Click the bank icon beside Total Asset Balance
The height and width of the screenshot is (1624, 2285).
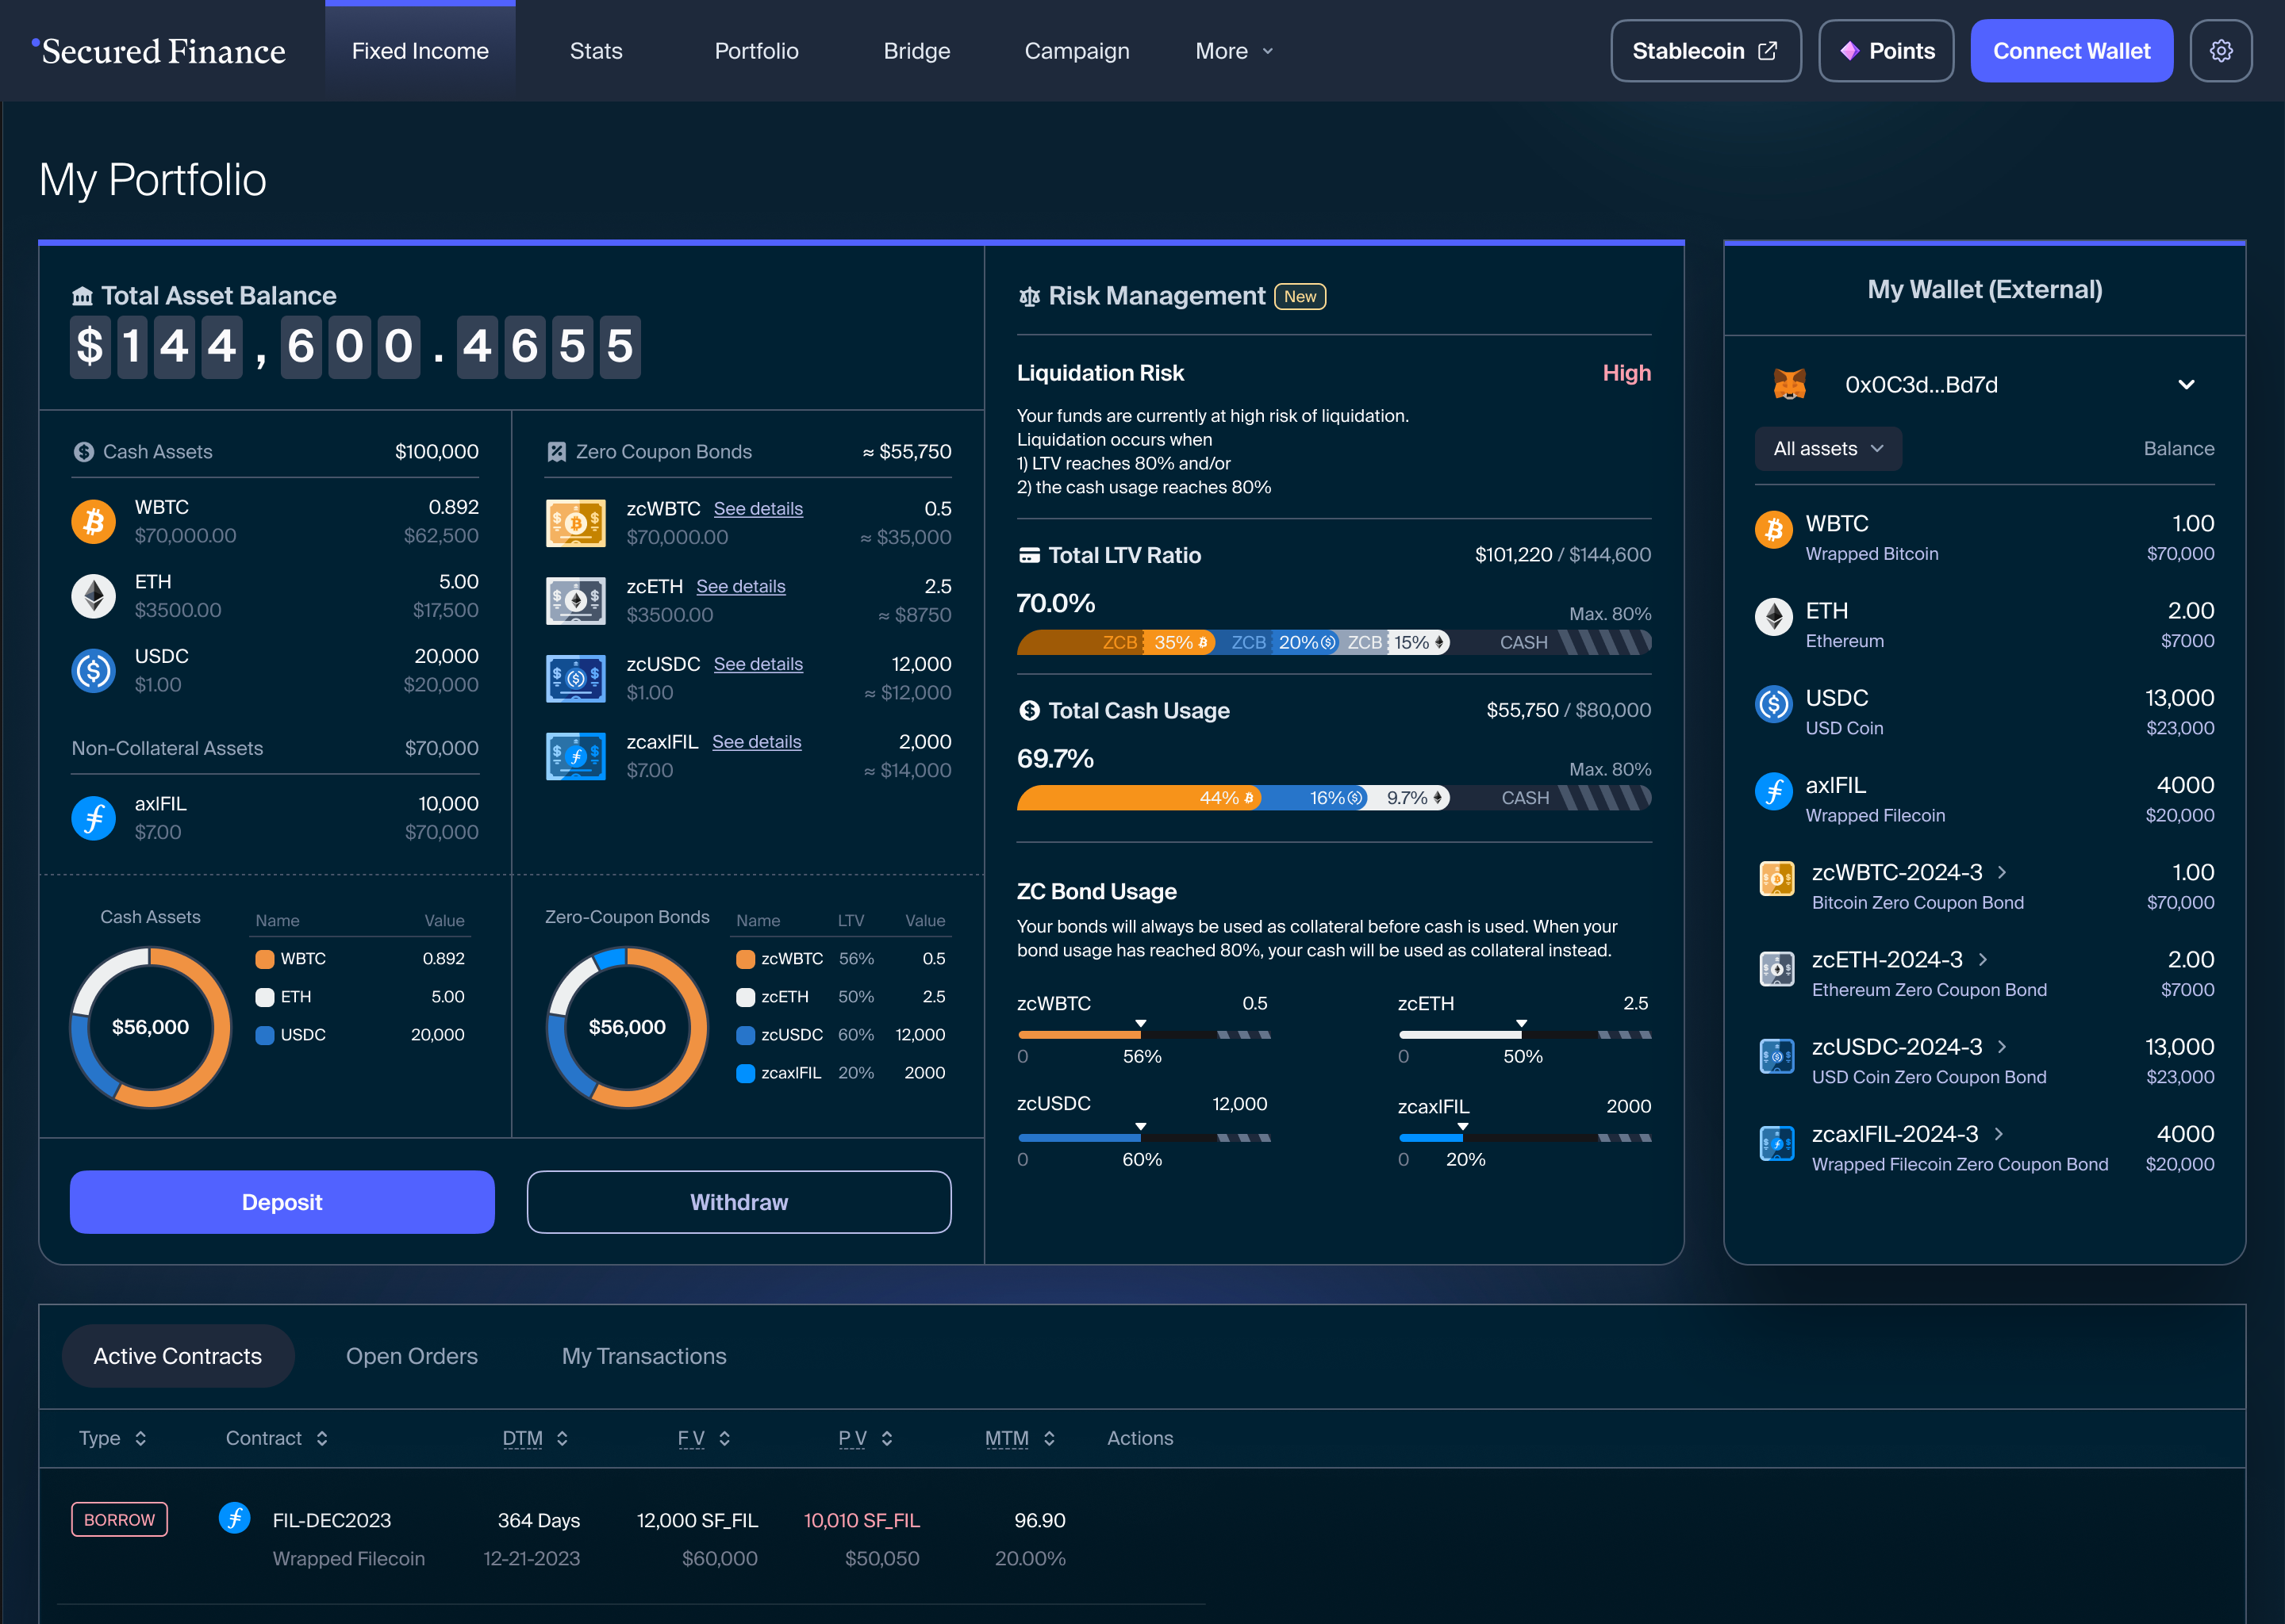pos(82,296)
